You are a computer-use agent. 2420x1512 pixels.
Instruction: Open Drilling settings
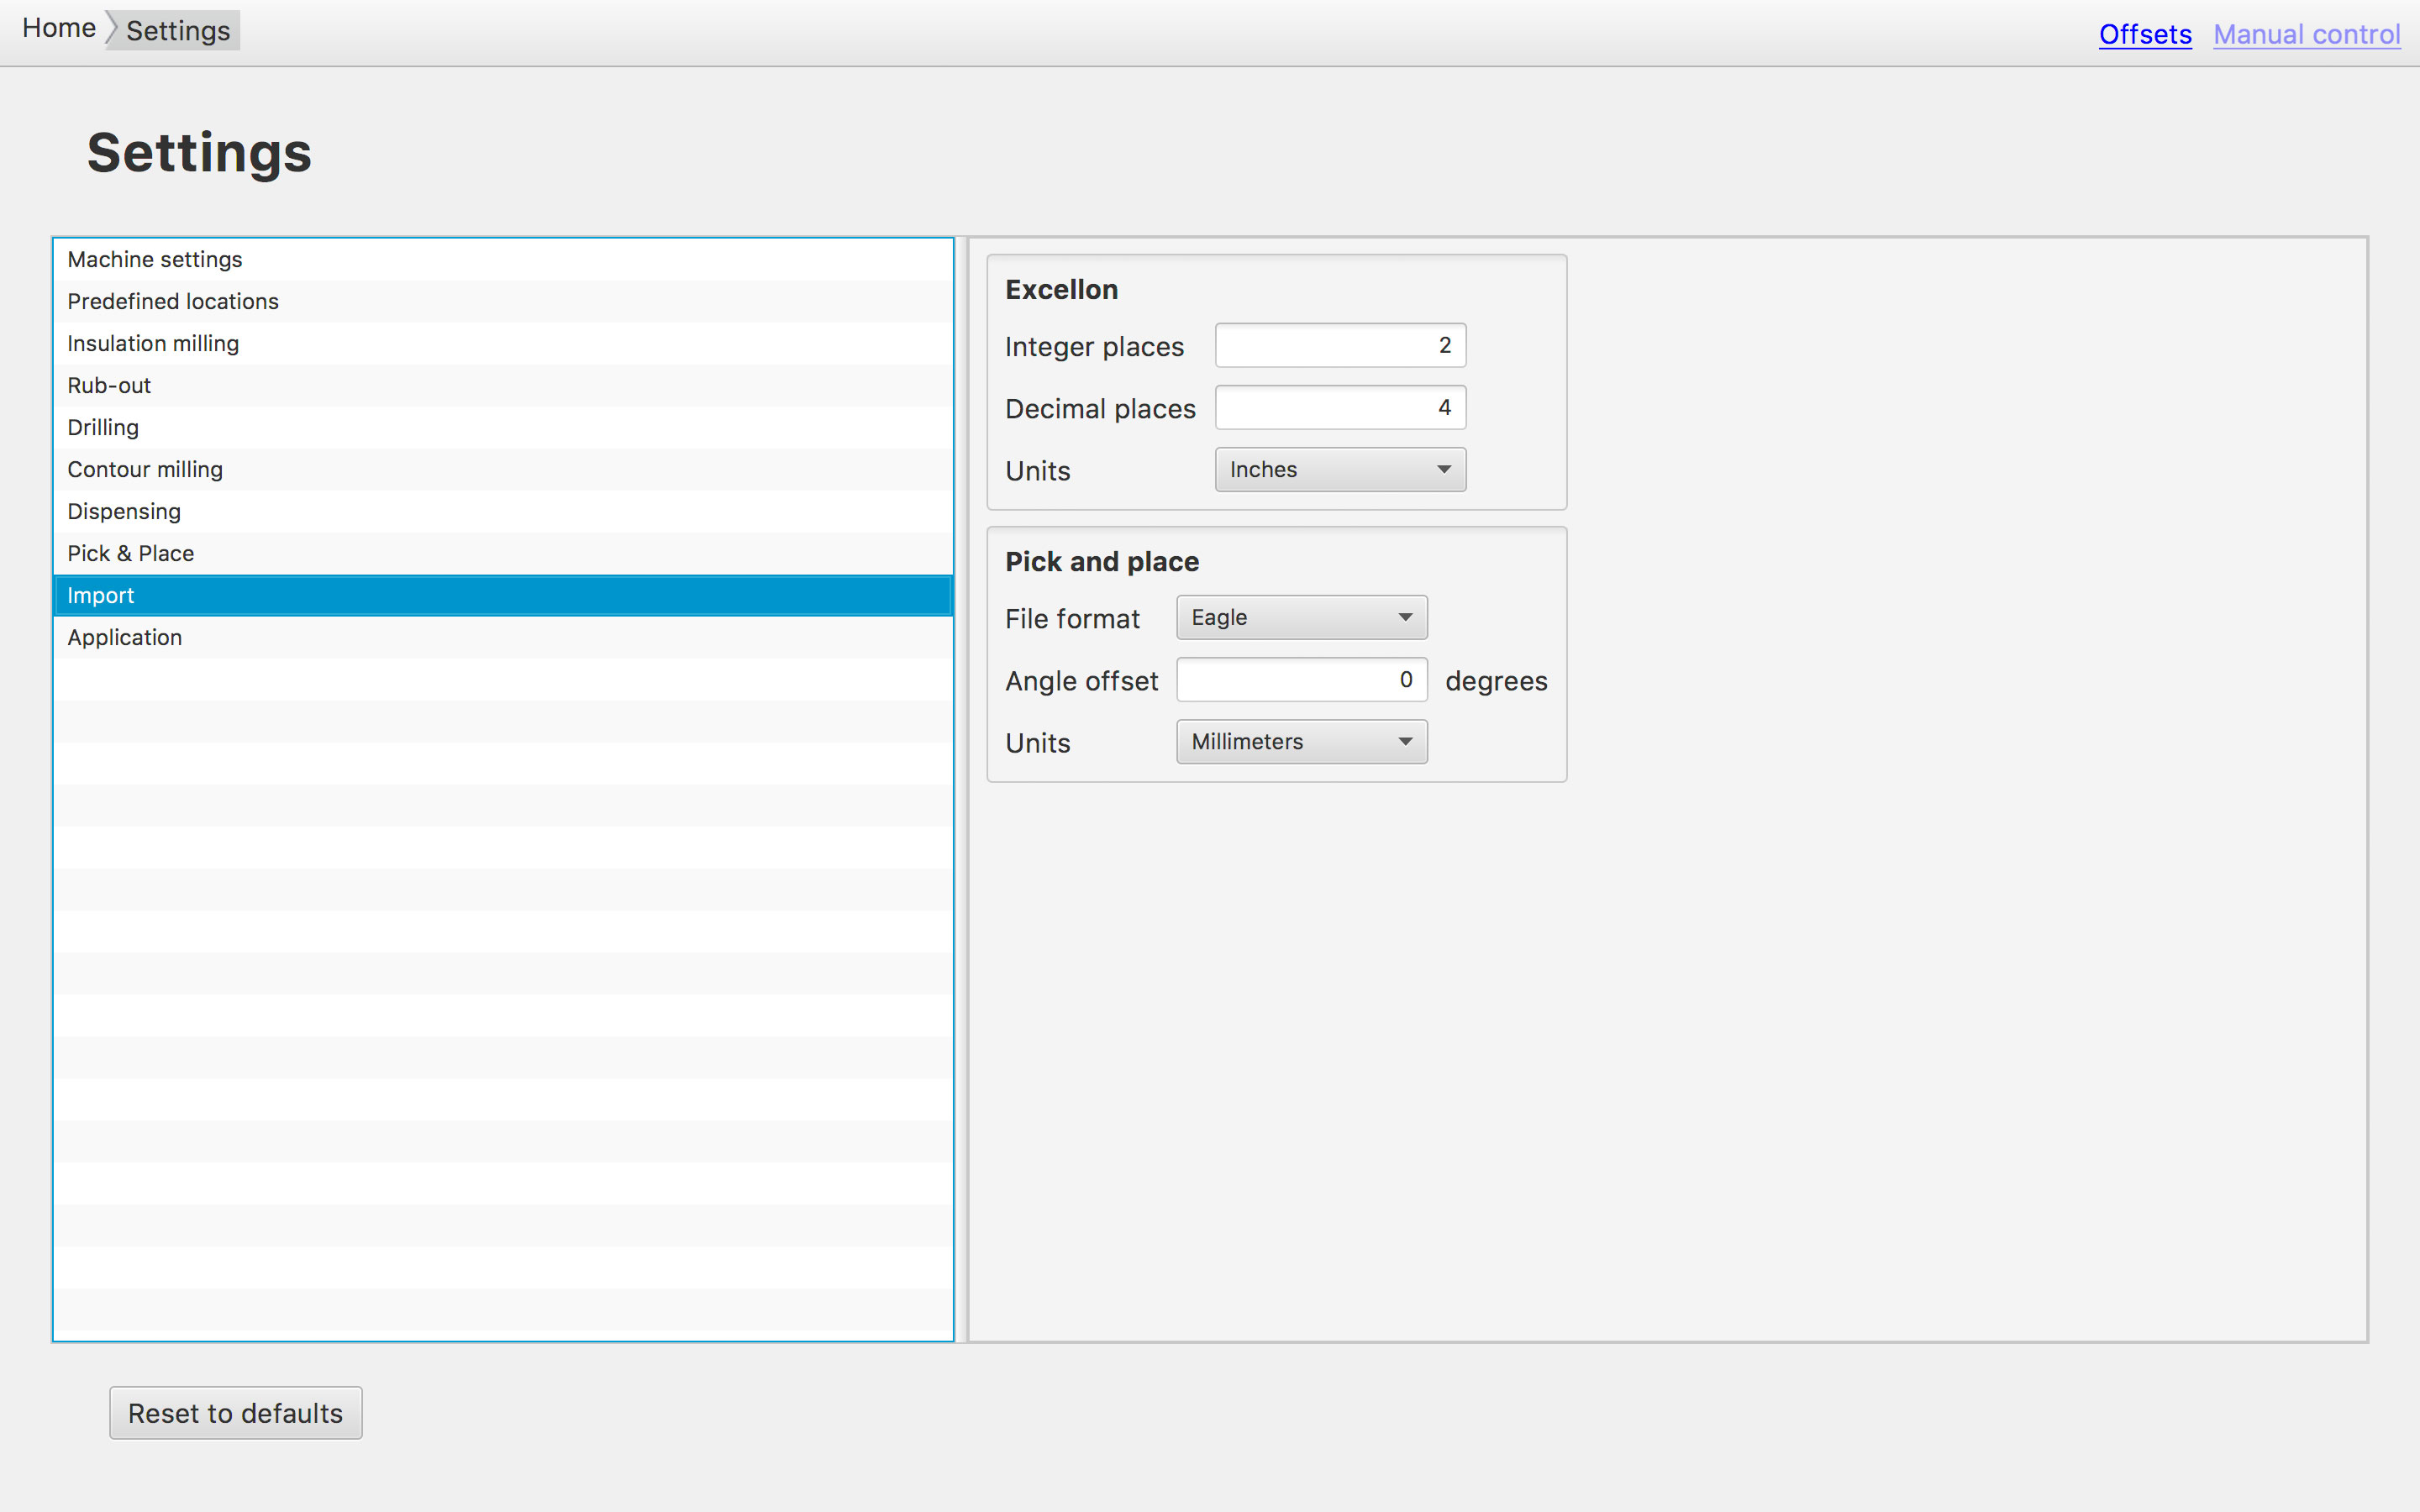pyautogui.click(x=503, y=427)
